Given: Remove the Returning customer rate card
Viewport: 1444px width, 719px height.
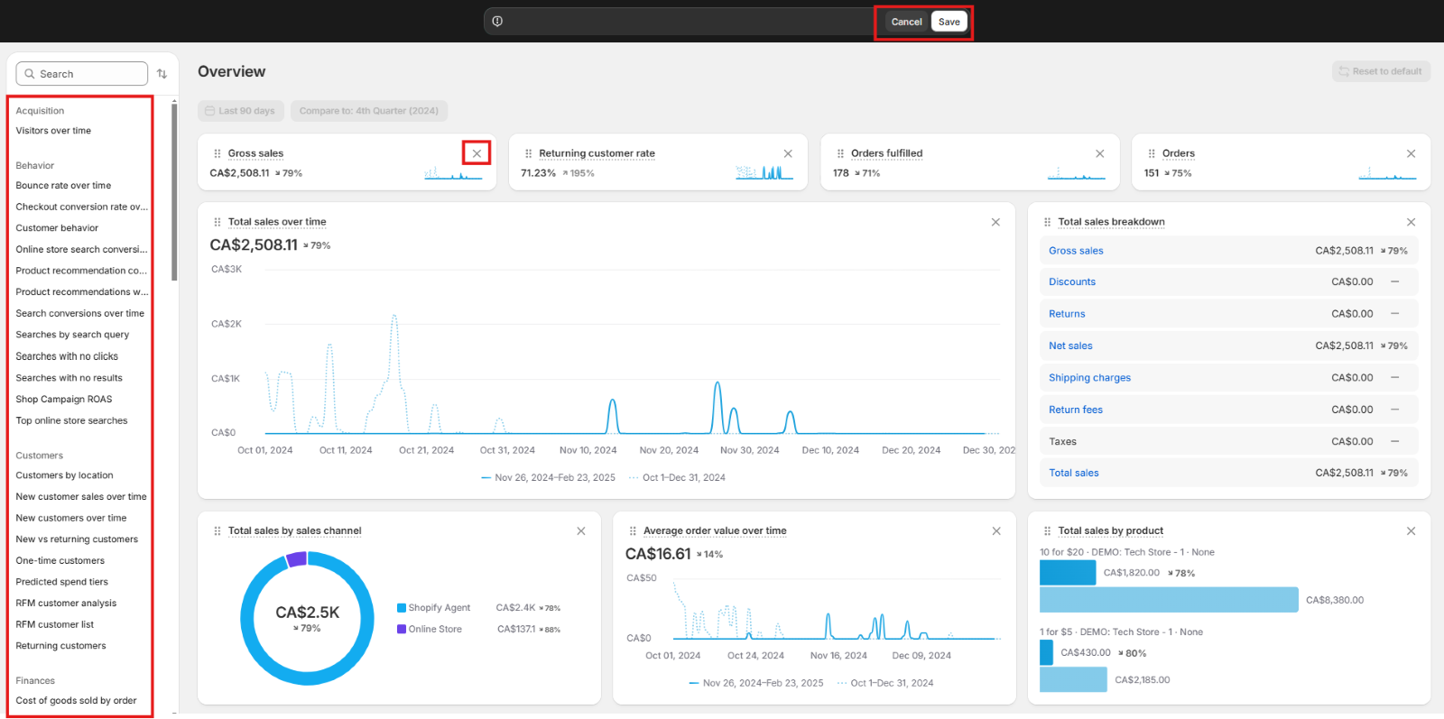Looking at the screenshot, I should (x=788, y=153).
